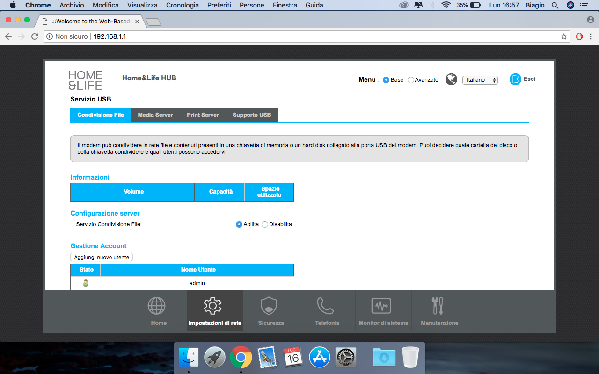Image resolution: width=599 pixels, height=374 pixels.
Task: Open the Telefonia phone icon
Action: point(325,306)
